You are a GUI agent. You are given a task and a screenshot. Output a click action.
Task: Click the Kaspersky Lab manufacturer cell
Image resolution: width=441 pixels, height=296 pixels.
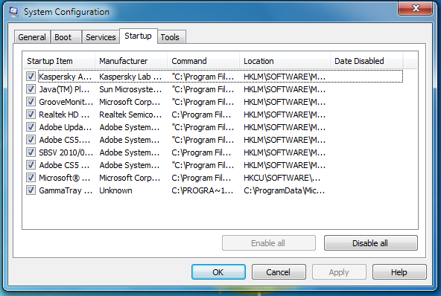pos(130,77)
